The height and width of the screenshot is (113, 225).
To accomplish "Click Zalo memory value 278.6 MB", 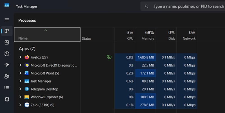I will (x=147, y=105).
